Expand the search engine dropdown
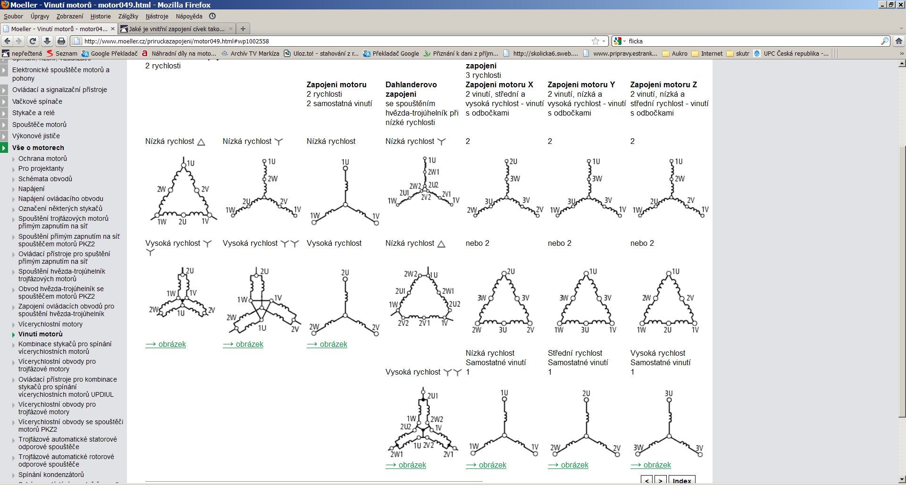The image size is (906, 485). (620, 41)
